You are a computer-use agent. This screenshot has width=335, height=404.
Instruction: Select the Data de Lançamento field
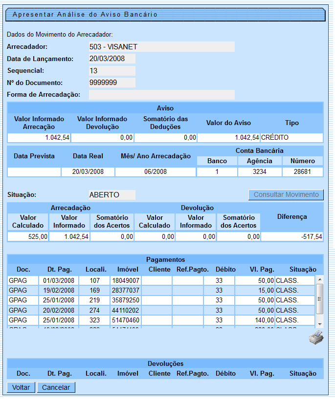pos(112,59)
